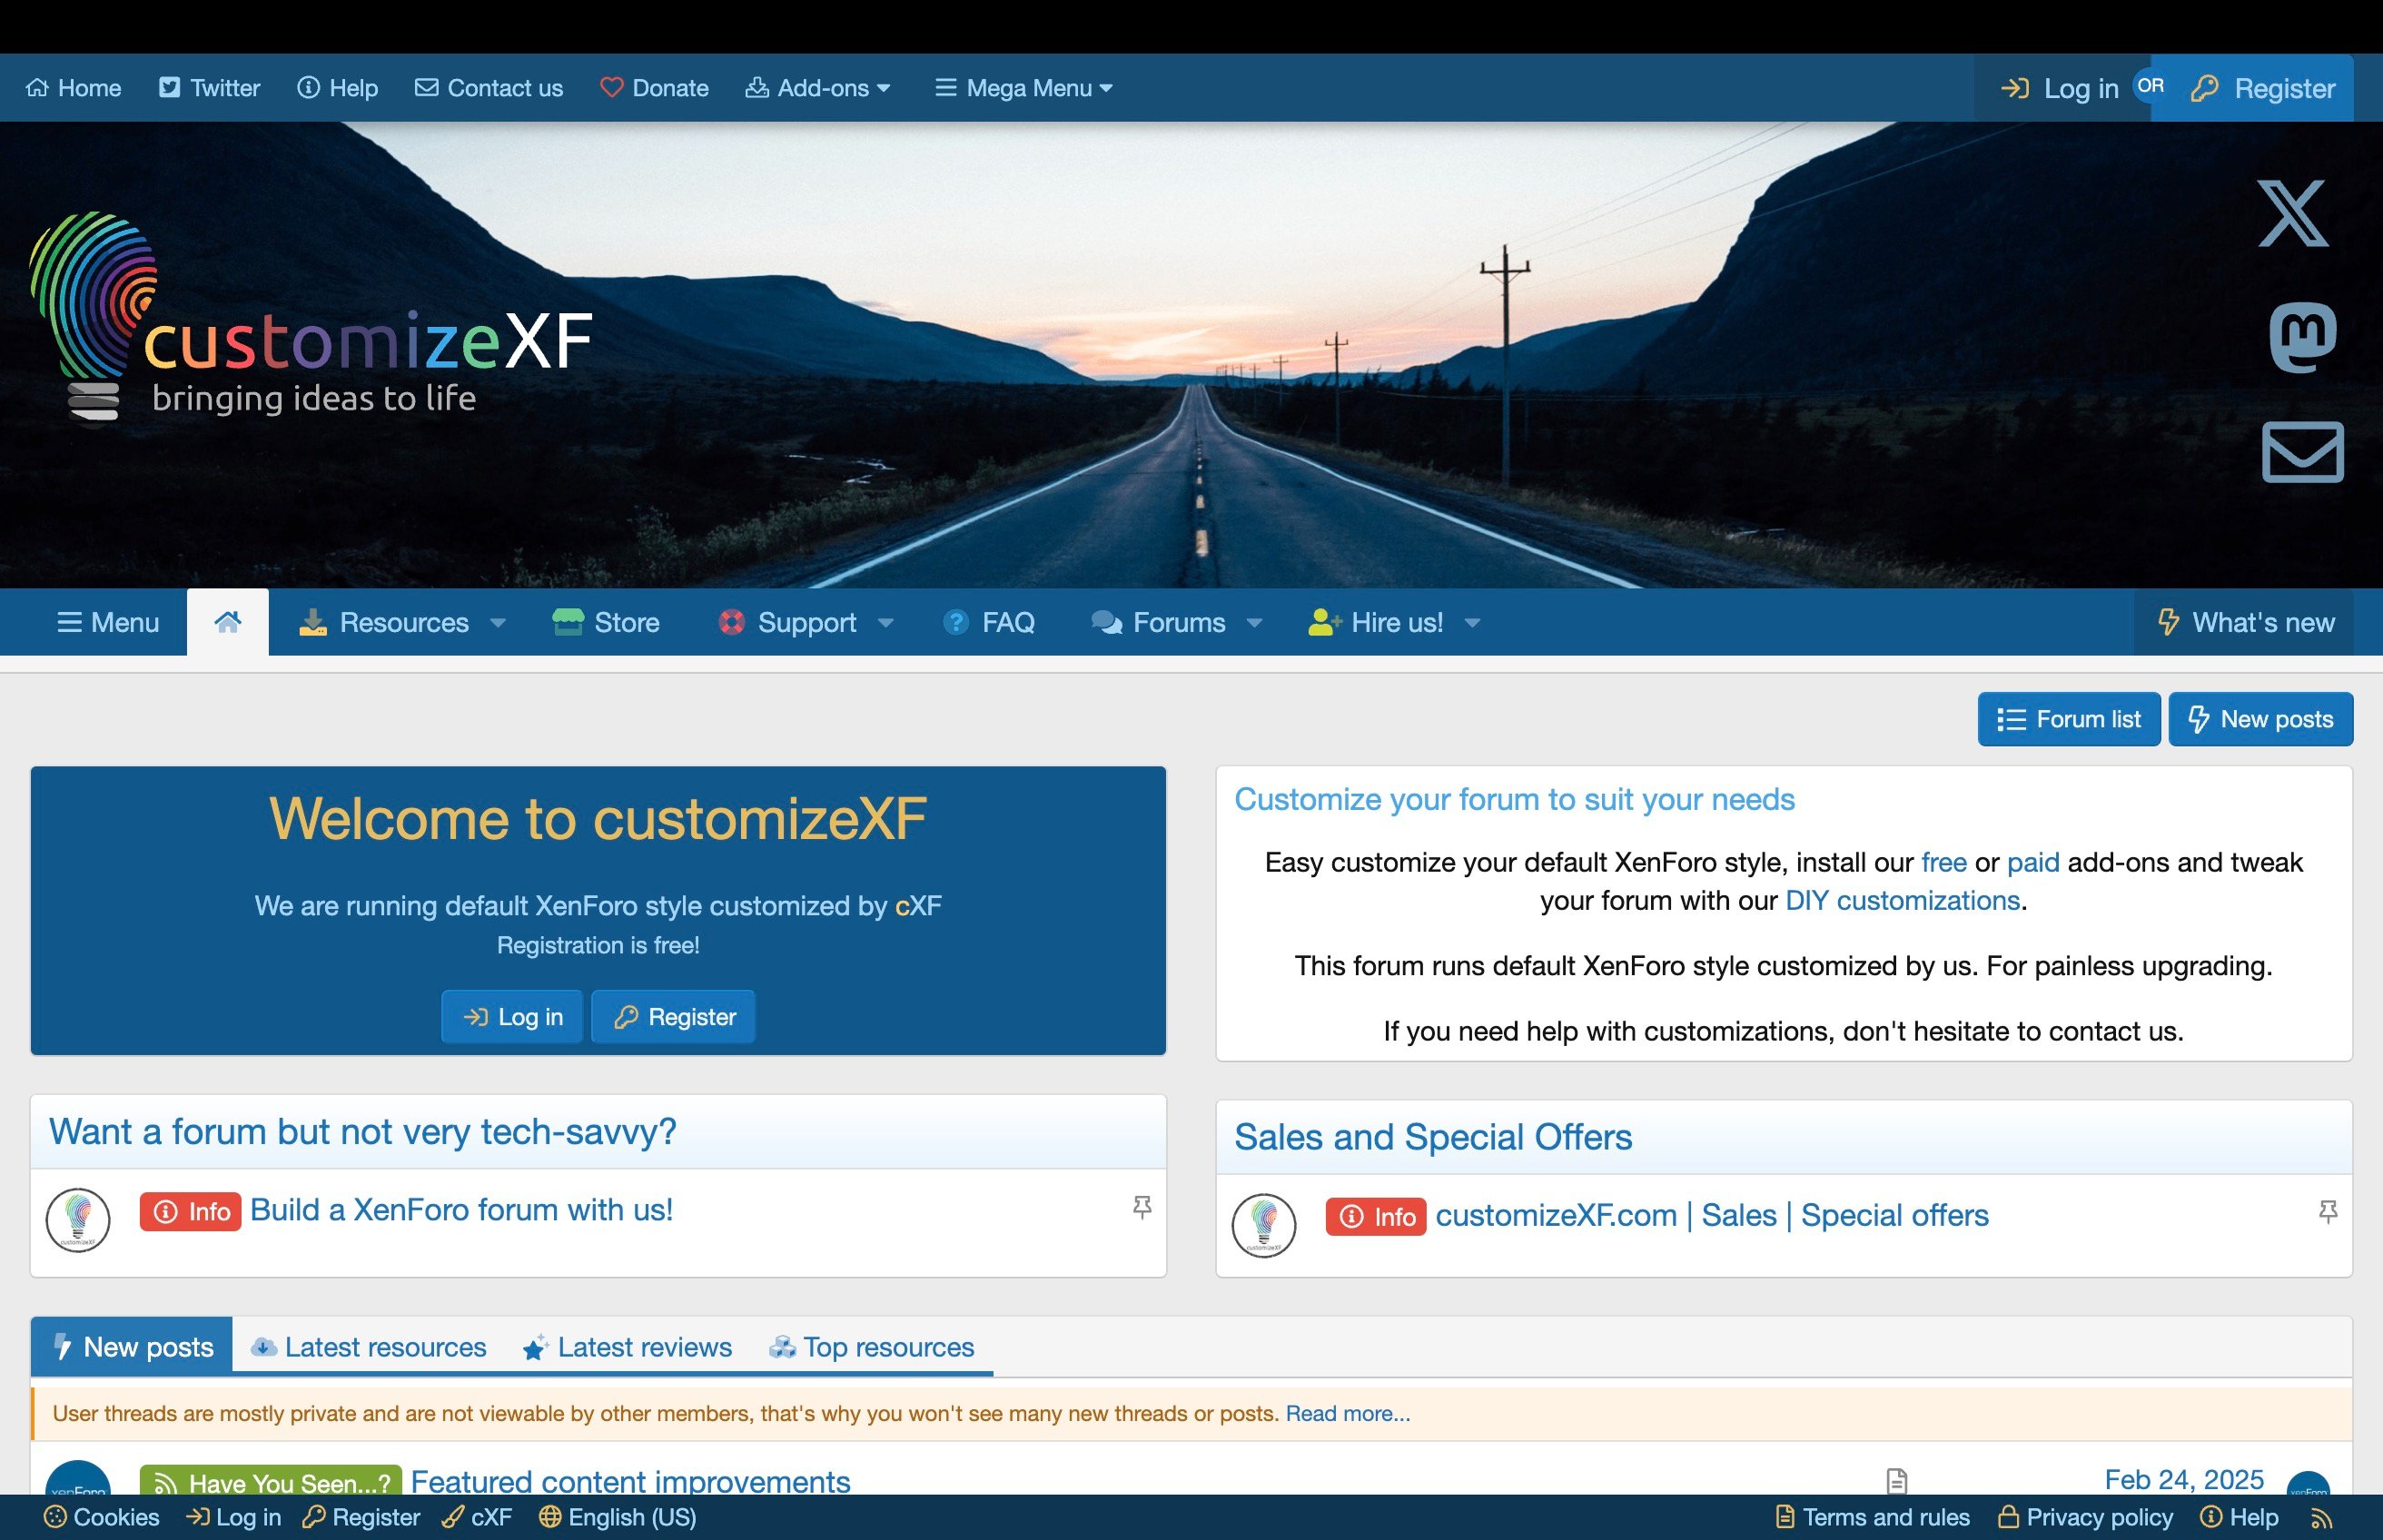This screenshot has height=1540, width=2383.
Task: Click the customizeXF logo
Action: tap(311, 320)
